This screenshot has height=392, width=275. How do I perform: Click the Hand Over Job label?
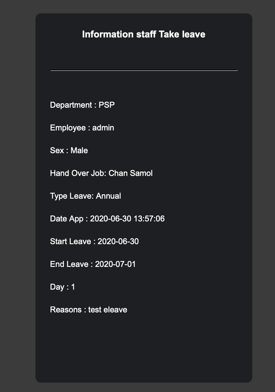tap(78, 173)
